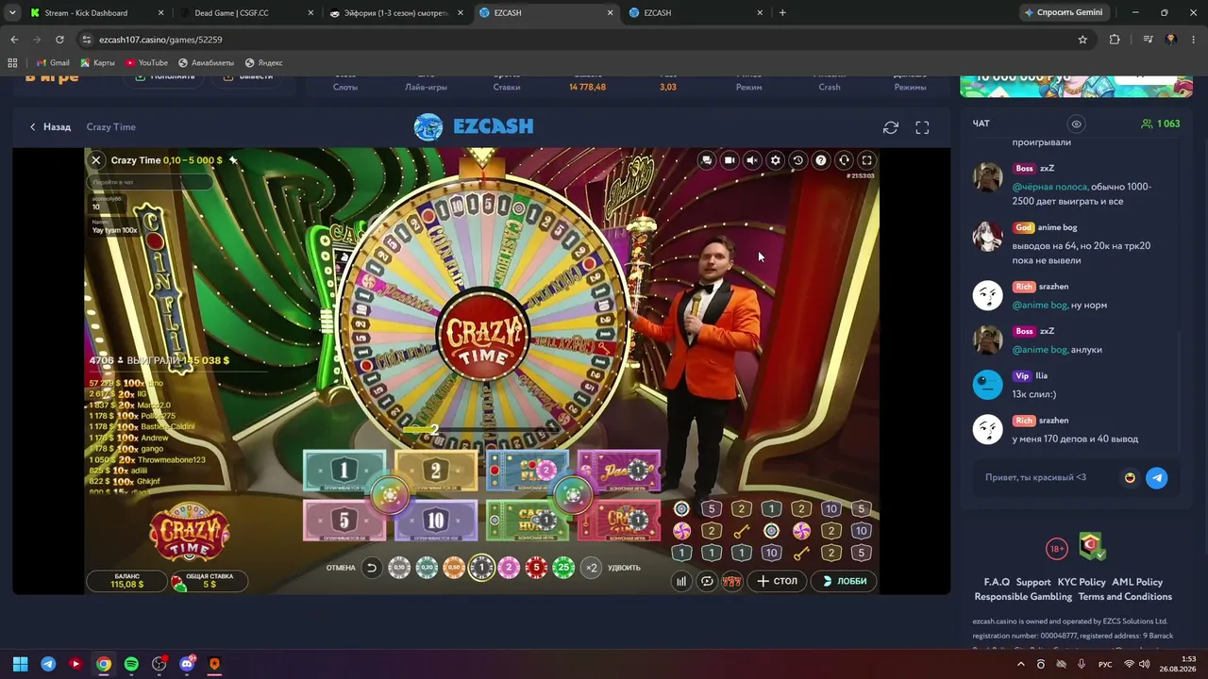Bookmark this page with the star icon
This screenshot has width=1208, height=679.
pyautogui.click(x=1082, y=40)
